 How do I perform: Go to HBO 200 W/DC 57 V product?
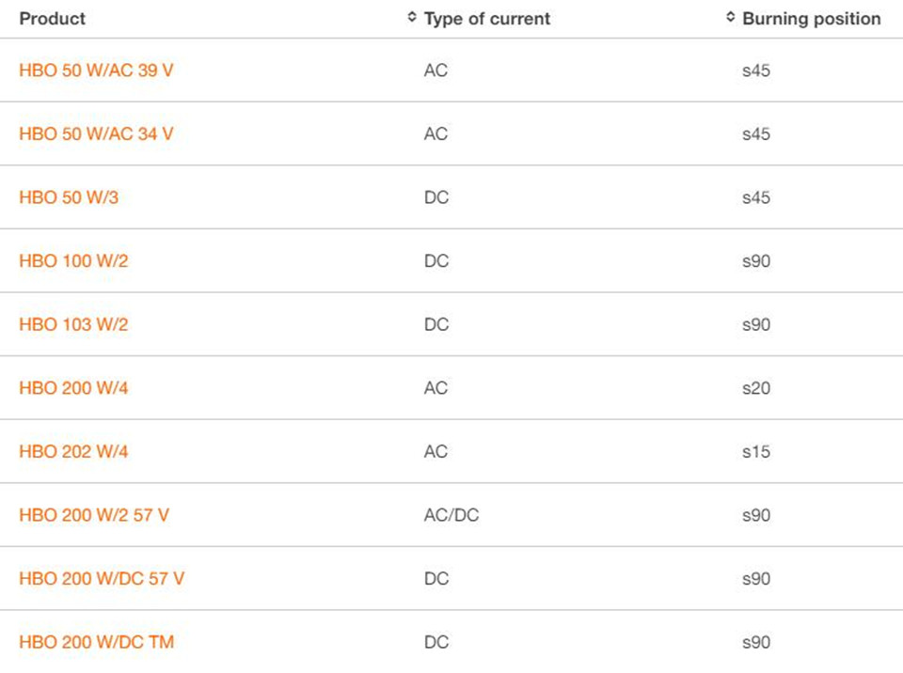[102, 578]
